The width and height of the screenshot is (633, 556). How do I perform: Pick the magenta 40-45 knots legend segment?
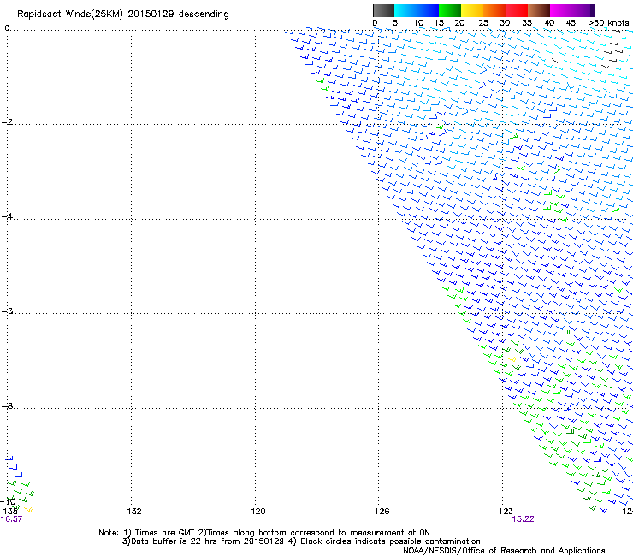(561, 10)
